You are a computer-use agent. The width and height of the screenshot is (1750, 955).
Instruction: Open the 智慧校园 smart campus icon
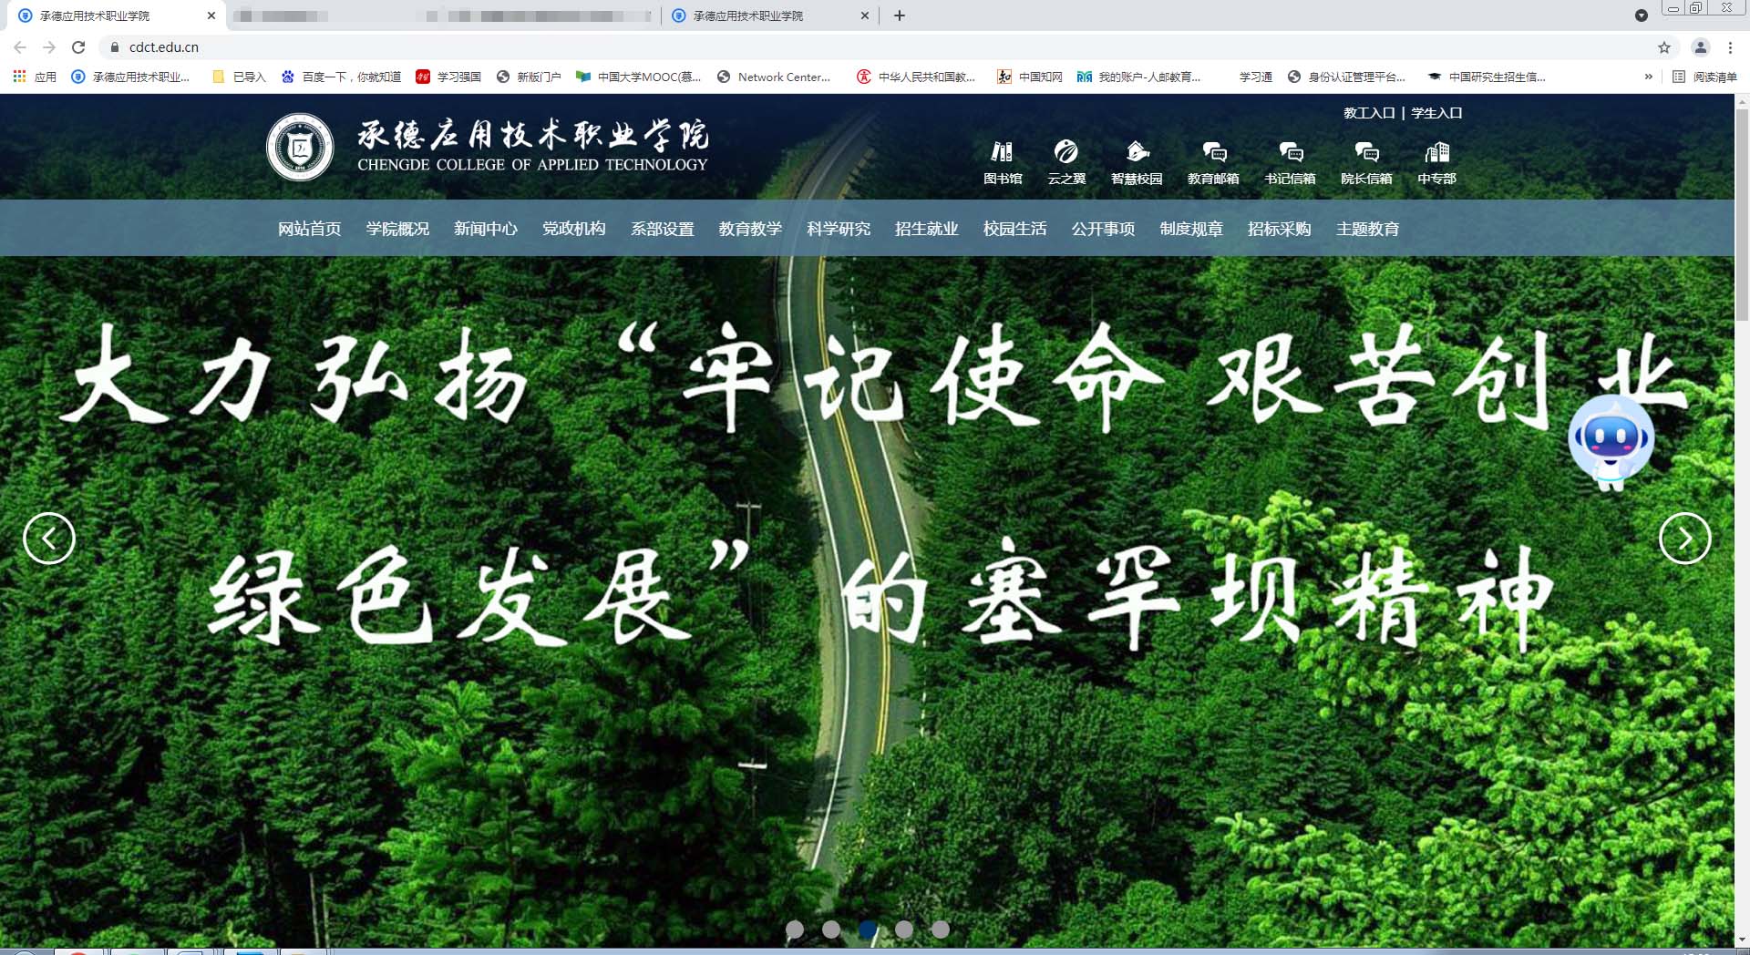point(1137,152)
